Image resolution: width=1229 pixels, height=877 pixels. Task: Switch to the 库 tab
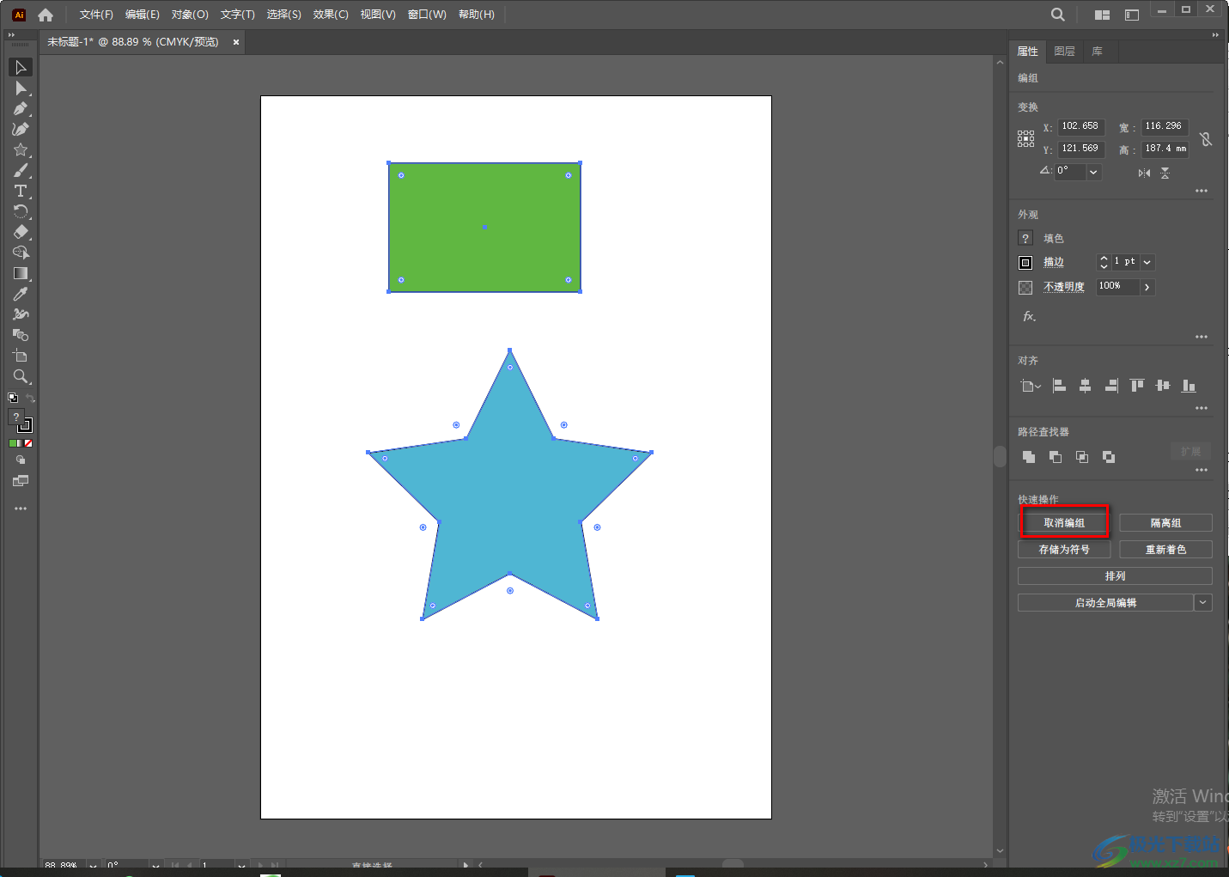[1098, 52]
